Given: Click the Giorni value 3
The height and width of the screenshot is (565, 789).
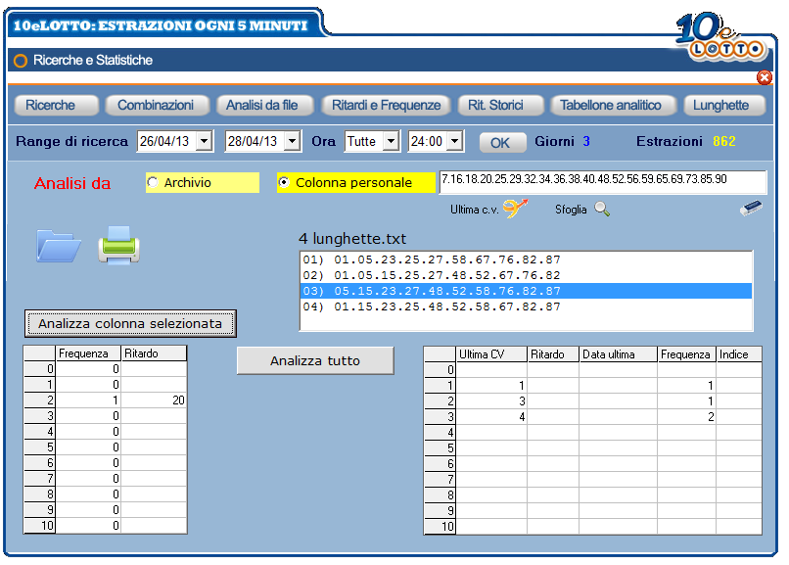Looking at the screenshot, I should point(586,141).
